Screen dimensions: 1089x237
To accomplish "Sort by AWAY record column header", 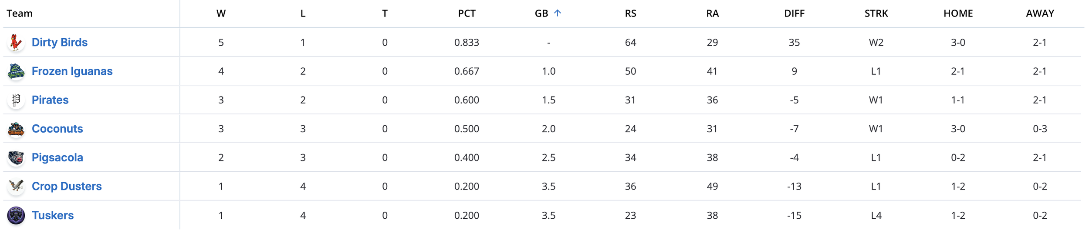I will (1040, 13).
